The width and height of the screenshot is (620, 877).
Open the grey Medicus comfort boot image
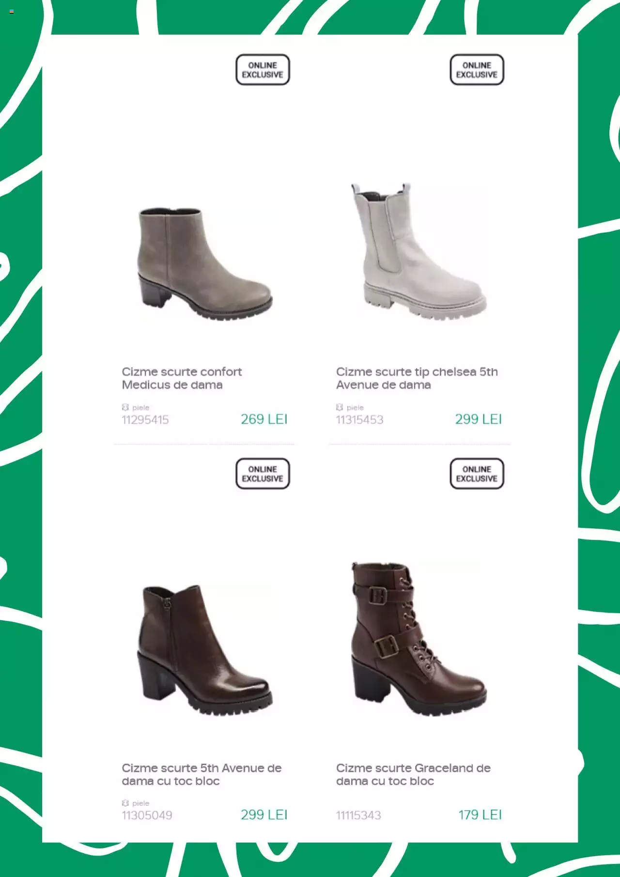pos(204,263)
